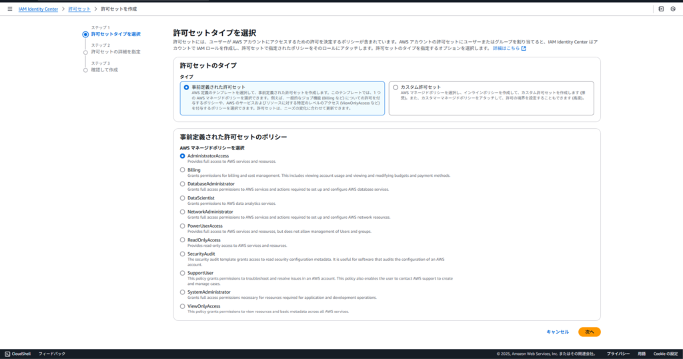The image size is (683, 359).
Task: Click the page title 許可セットタイプを選択
Action: pyautogui.click(x=214, y=33)
